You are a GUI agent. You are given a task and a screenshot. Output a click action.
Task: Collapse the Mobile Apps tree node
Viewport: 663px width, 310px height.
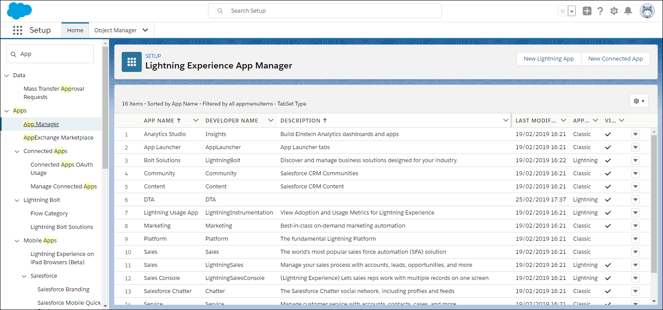[17, 241]
